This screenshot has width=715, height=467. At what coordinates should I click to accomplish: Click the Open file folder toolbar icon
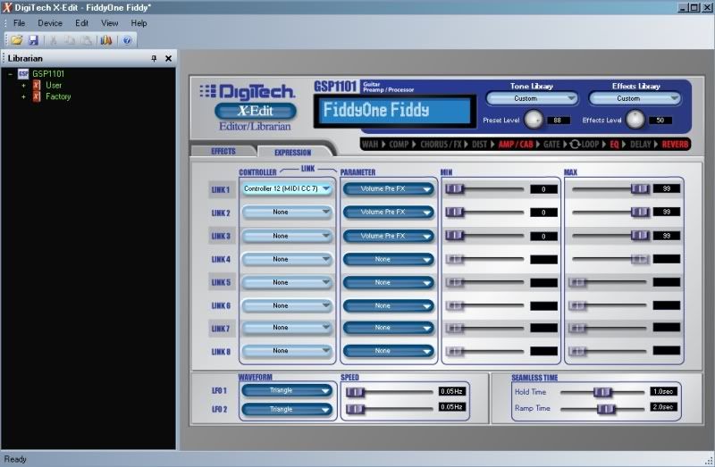click(16, 40)
